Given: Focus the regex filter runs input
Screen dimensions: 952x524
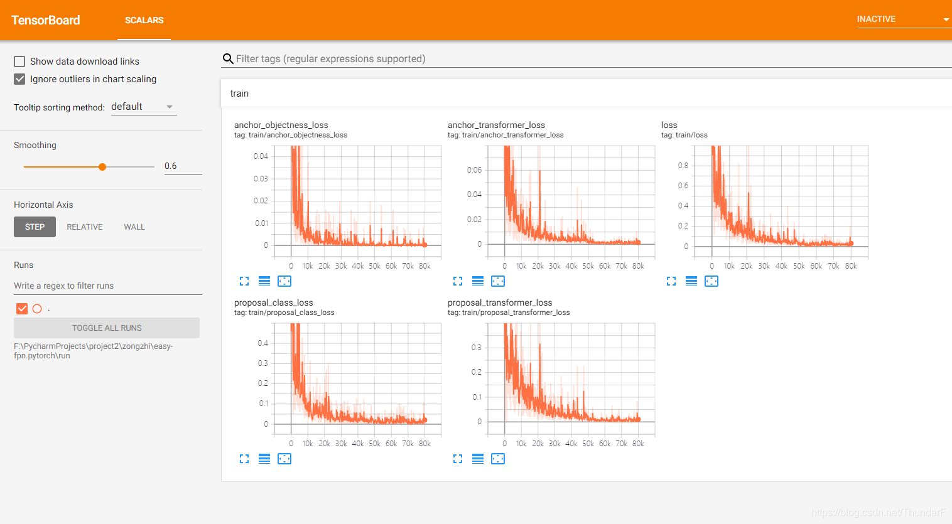Looking at the screenshot, I should tap(108, 286).
